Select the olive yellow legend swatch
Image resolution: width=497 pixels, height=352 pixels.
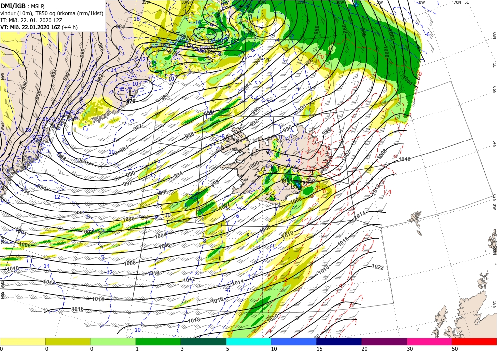(x=68, y=341)
